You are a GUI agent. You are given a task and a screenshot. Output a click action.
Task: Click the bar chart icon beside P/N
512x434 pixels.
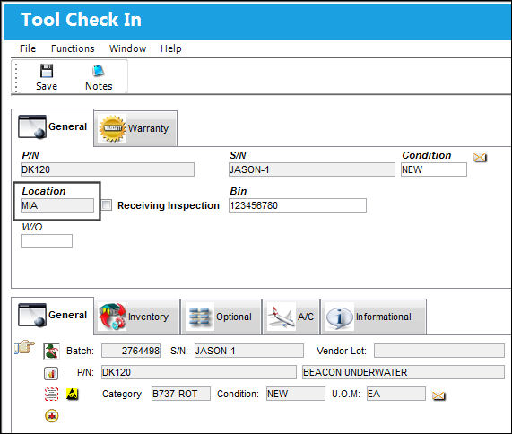coord(51,373)
